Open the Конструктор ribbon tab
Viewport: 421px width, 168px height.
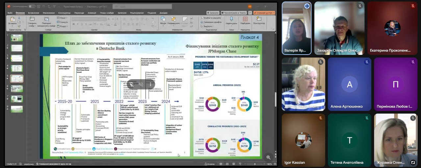point(64,13)
